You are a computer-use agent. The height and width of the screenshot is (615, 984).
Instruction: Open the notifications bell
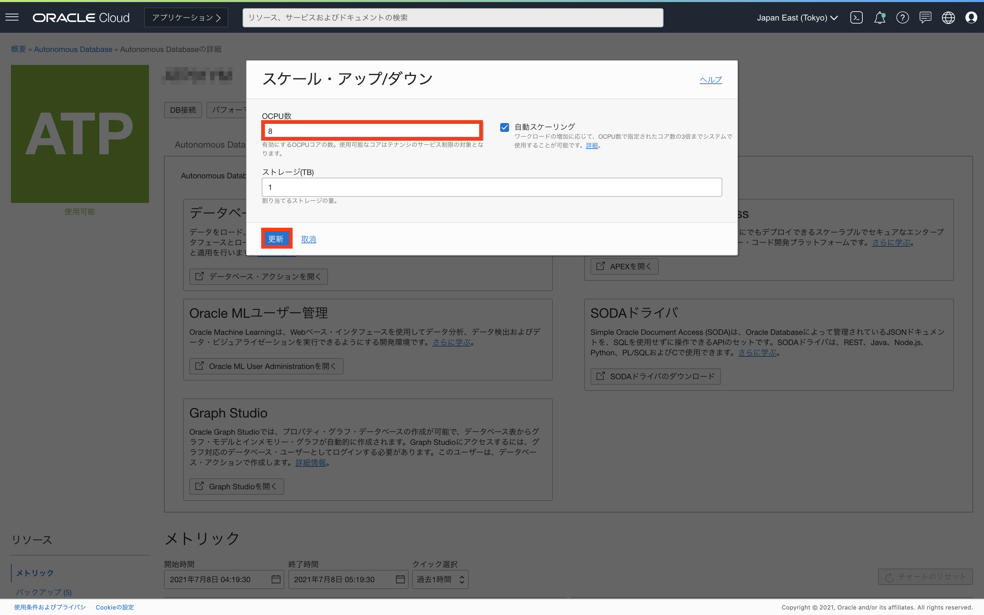pos(879,17)
